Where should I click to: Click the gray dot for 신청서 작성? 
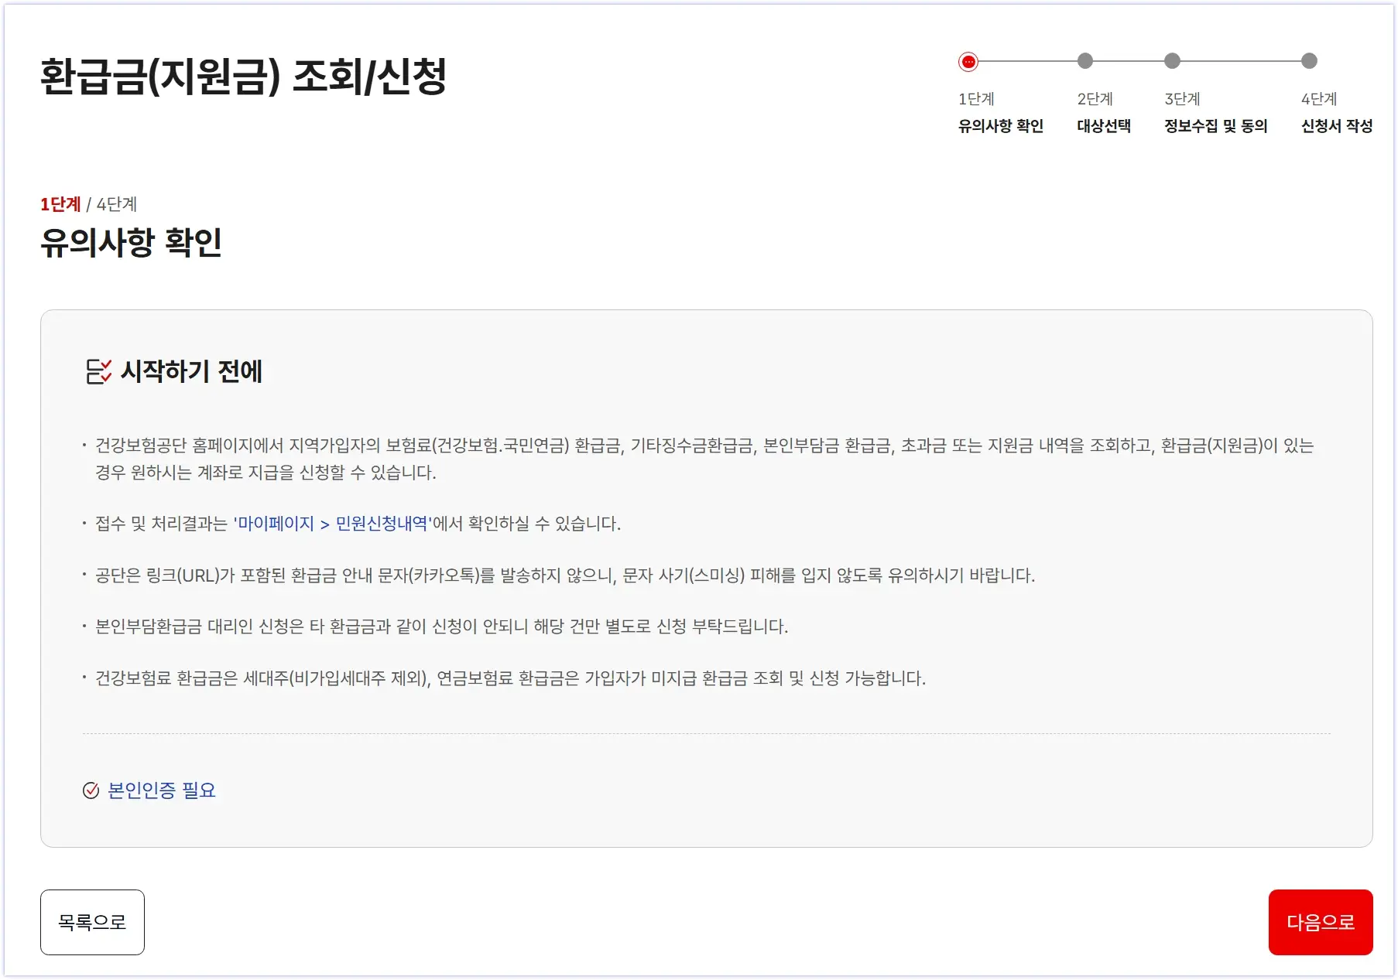click(x=1308, y=60)
